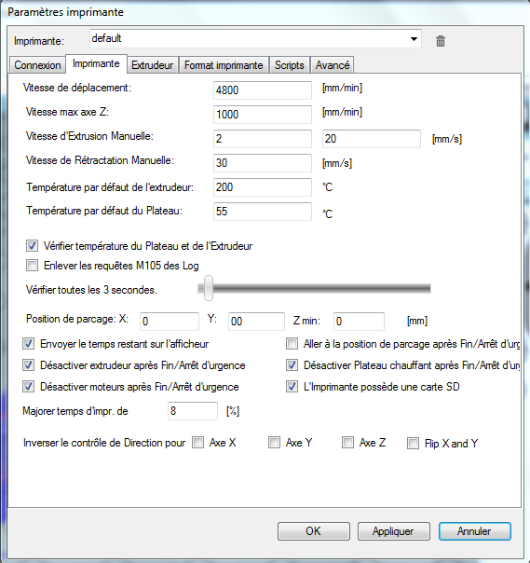530x563 pixels.
Task: Click the Z min field
Action: (359, 321)
